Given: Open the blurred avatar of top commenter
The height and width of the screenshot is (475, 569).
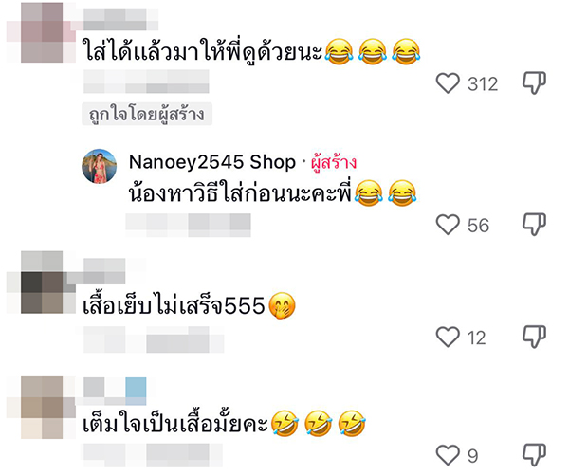Looking at the screenshot, I should click(42, 32).
